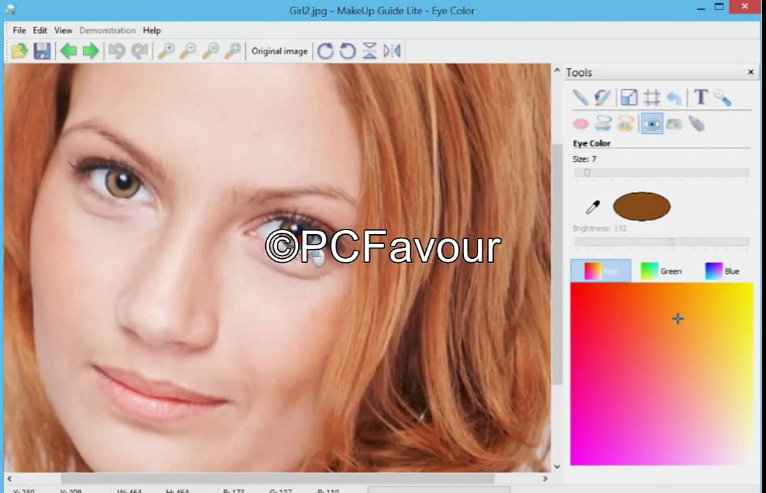Go to next image with green right arrow
This screenshot has height=493, width=766.
click(x=90, y=51)
